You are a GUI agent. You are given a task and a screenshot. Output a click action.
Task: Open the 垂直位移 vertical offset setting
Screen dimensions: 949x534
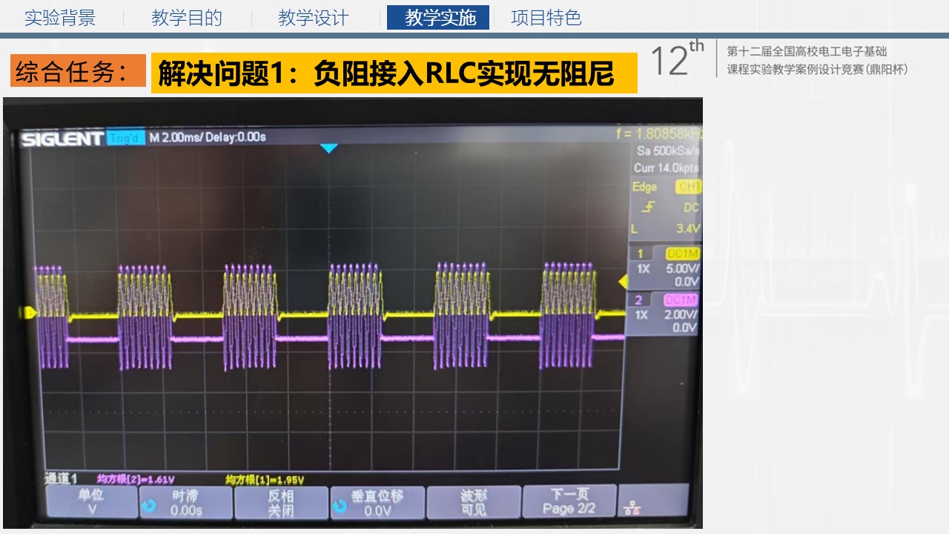(x=377, y=503)
